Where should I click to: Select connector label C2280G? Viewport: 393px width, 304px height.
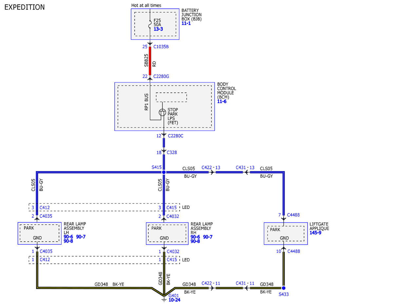coord(161,76)
